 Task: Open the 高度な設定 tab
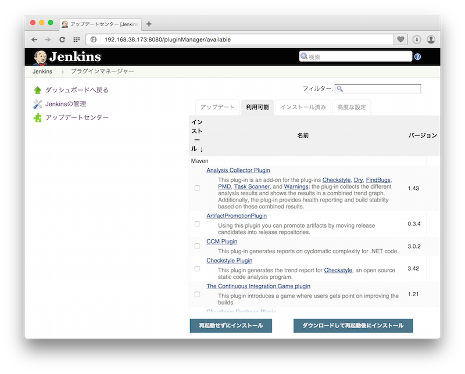coord(351,107)
